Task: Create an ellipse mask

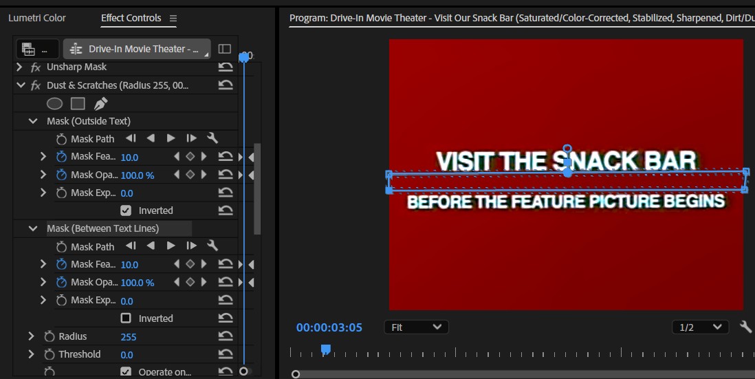Action: pyautogui.click(x=54, y=104)
